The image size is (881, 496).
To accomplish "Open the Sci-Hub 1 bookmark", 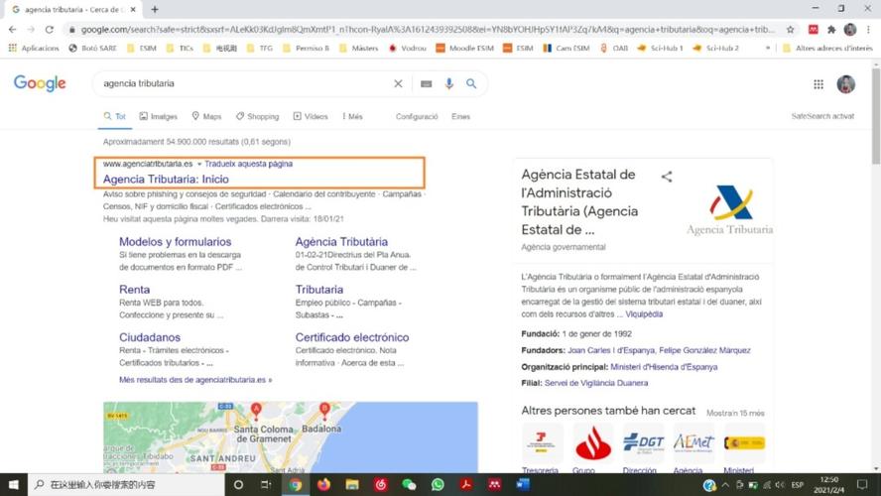I will 660,49.
